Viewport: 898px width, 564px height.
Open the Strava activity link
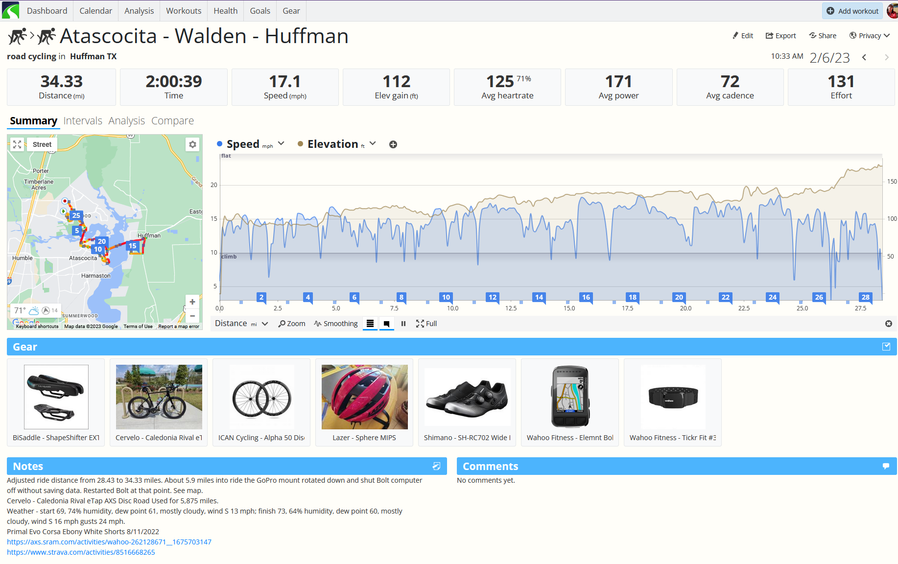pyautogui.click(x=81, y=552)
